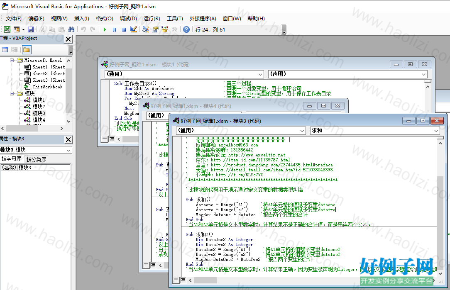Click the Reset stop square icon
Viewport: 450px width, 290px height.
click(124, 29)
